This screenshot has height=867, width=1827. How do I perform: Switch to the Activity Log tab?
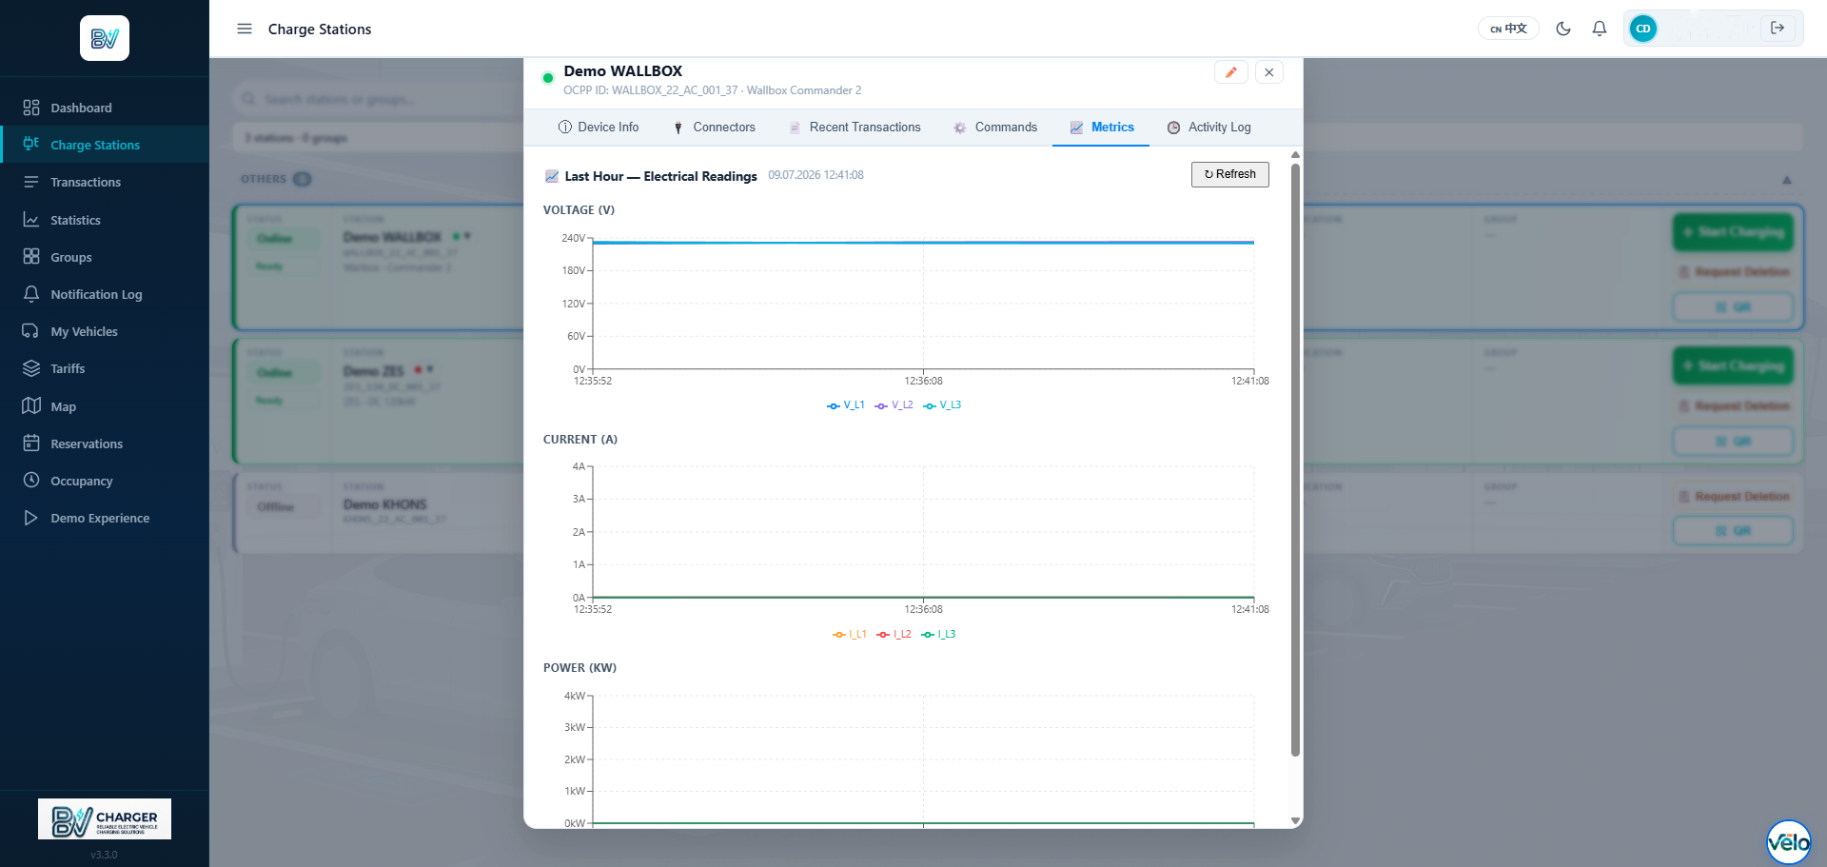click(x=1208, y=128)
